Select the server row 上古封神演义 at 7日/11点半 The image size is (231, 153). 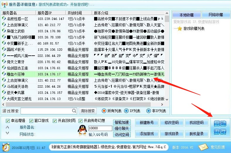point(83,25)
